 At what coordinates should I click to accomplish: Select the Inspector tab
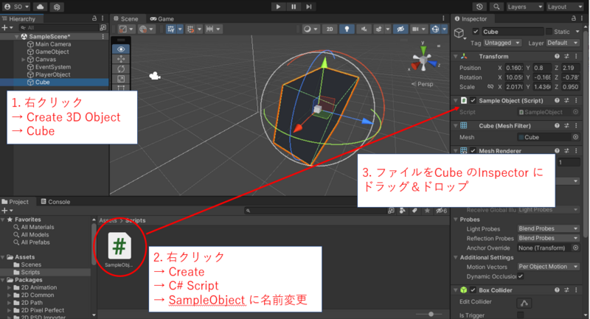[471, 19]
